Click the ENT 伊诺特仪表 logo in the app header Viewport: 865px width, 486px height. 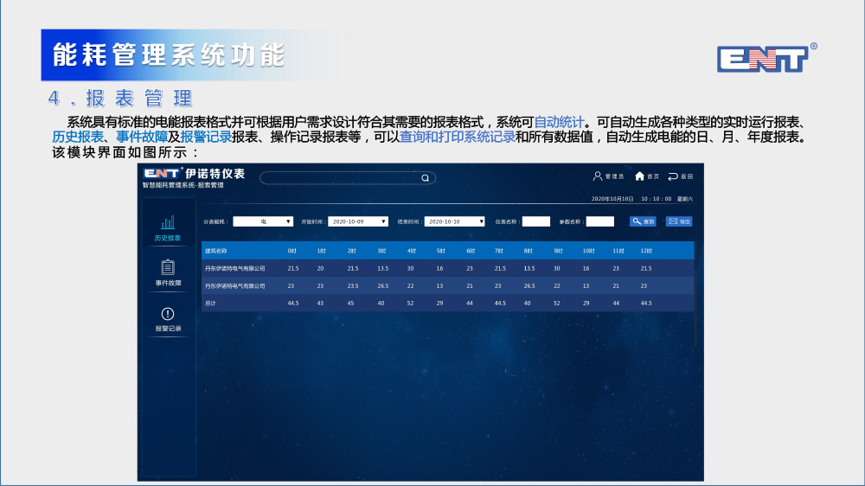click(194, 174)
